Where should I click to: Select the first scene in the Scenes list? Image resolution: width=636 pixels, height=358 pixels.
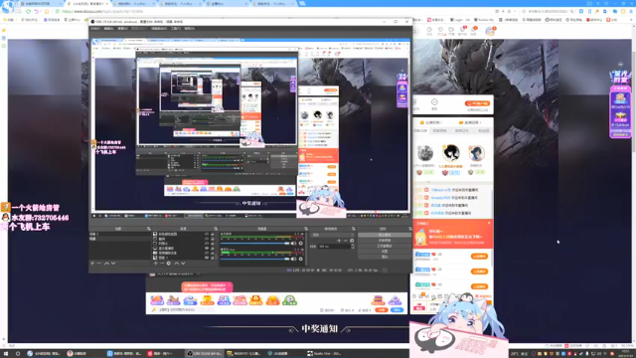(119, 234)
